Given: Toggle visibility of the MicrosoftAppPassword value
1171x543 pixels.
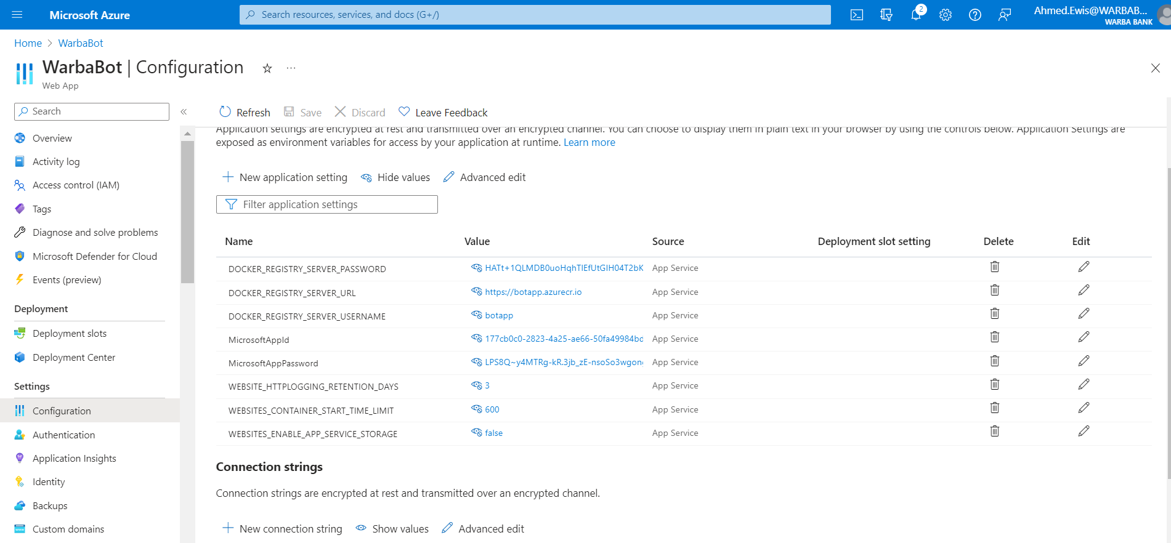Looking at the screenshot, I should 477,362.
